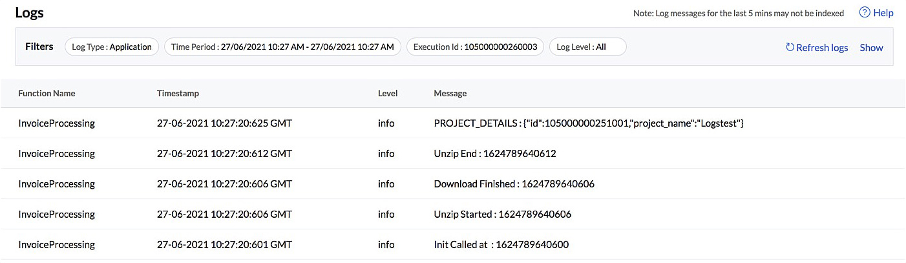Click Show to reveal filter options
The image size is (906, 263).
[x=871, y=47]
